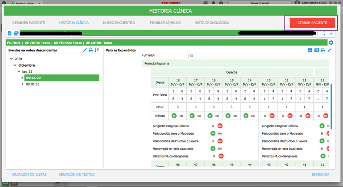Switch to NUEVO ENCUENTRO tab

[119, 23]
